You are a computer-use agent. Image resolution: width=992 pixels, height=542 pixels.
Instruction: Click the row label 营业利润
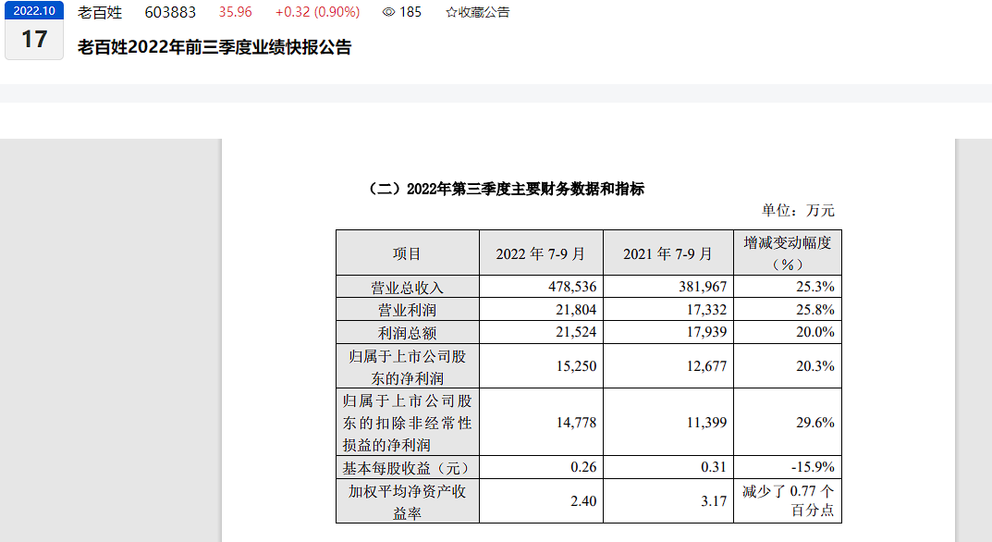pyautogui.click(x=407, y=310)
